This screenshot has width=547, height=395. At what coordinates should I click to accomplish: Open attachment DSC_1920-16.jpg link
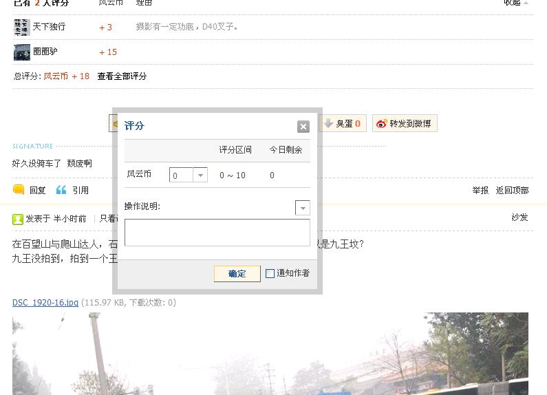click(45, 303)
